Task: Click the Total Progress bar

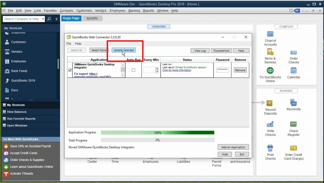Action: pyautogui.click(x=158, y=140)
